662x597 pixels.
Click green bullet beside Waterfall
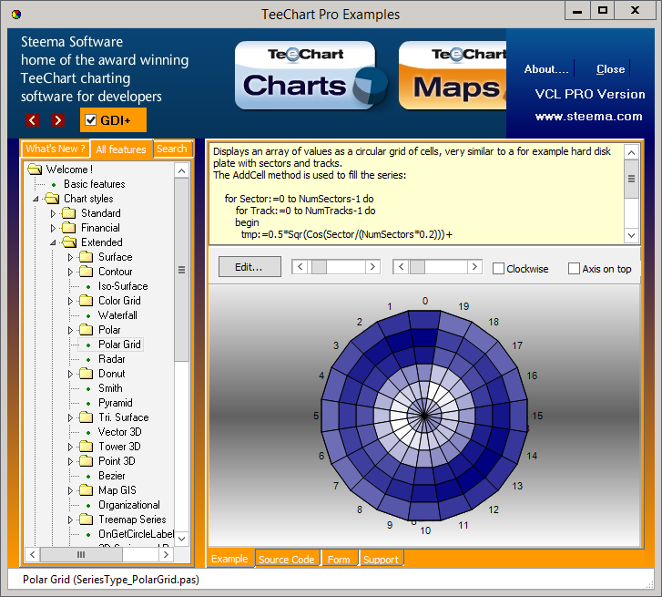tap(88, 316)
